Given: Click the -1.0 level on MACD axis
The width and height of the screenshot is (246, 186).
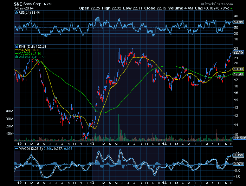Looking at the screenshot, I should point(237,177).
